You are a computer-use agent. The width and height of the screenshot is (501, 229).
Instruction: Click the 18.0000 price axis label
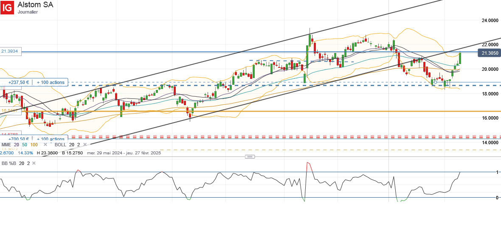point(490,93)
